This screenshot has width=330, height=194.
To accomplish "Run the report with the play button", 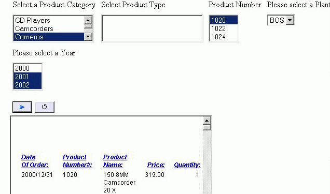I will 22,107.
